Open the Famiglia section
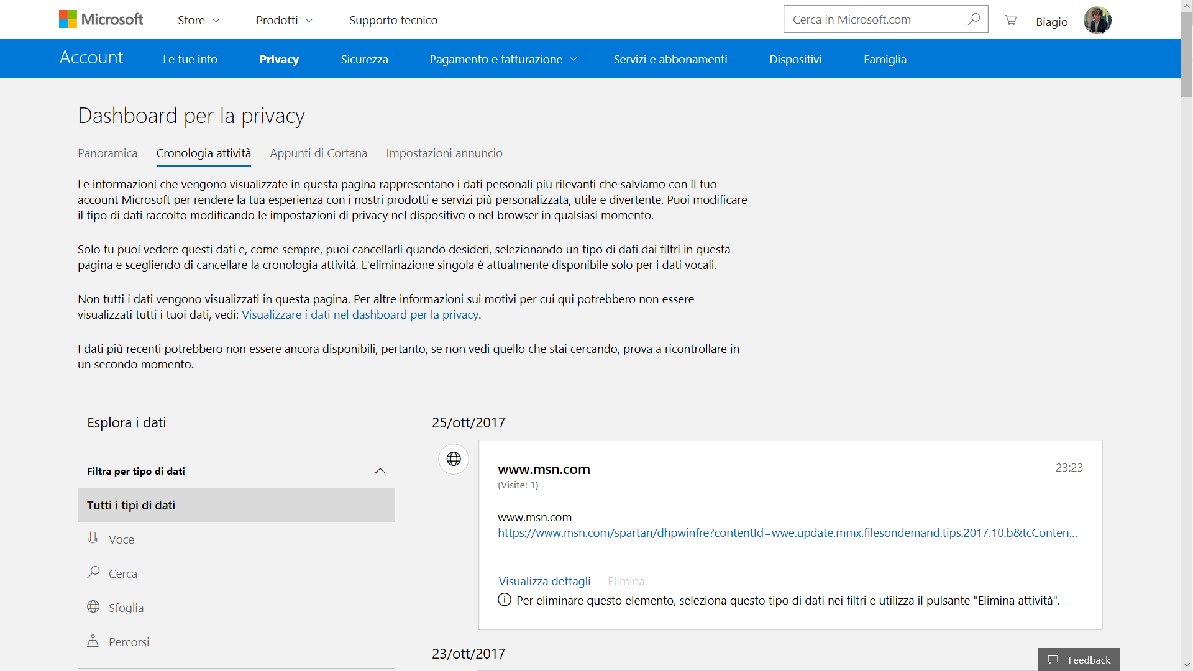 click(x=885, y=59)
